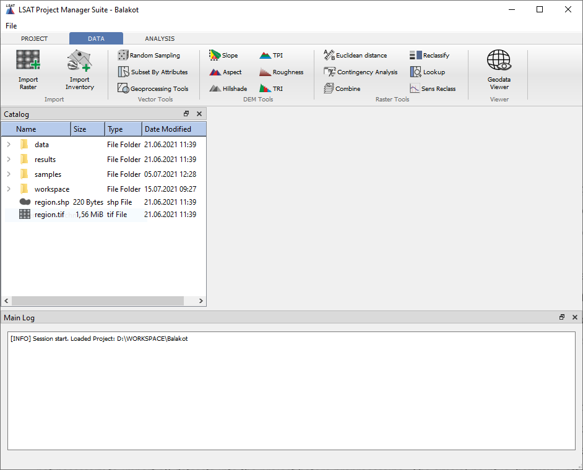Expand the results folder tree node
This screenshot has height=470, width=583.
(9, 160)
